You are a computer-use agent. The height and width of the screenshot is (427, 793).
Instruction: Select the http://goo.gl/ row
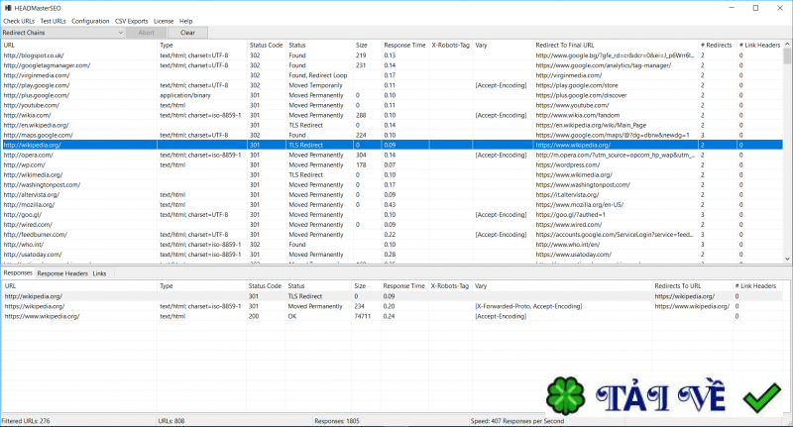(392, 214)
